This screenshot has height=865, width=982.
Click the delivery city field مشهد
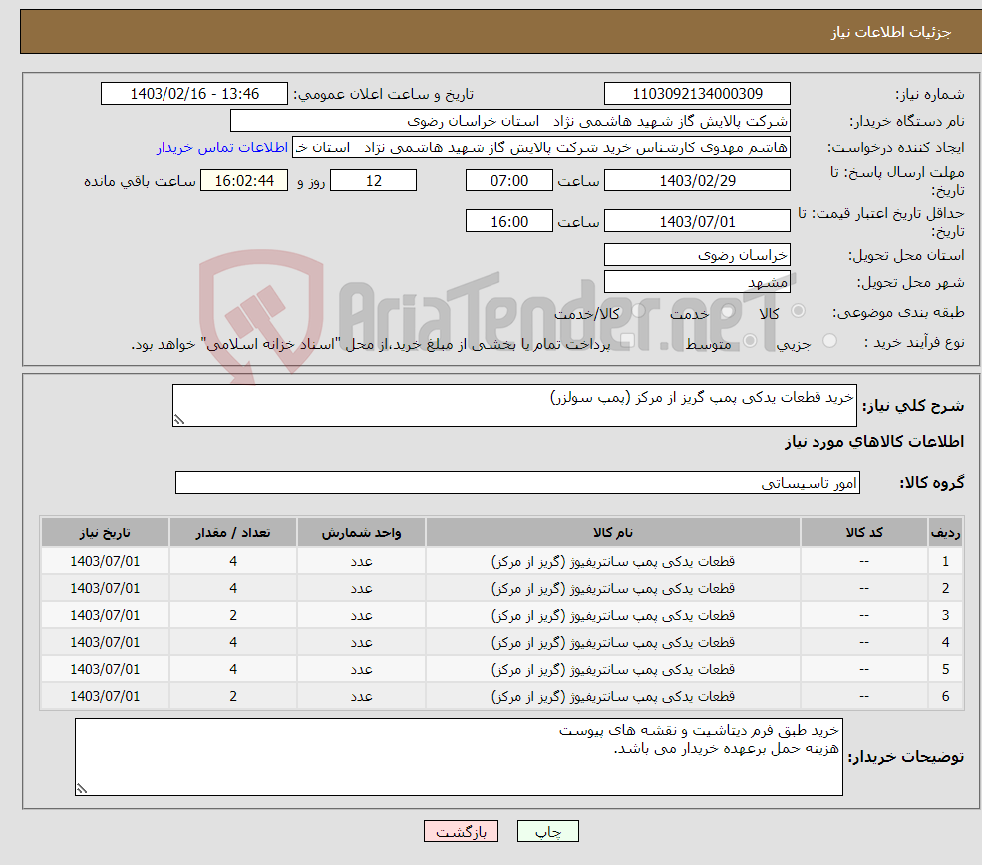pyautogui.click(x=697, y=282)
